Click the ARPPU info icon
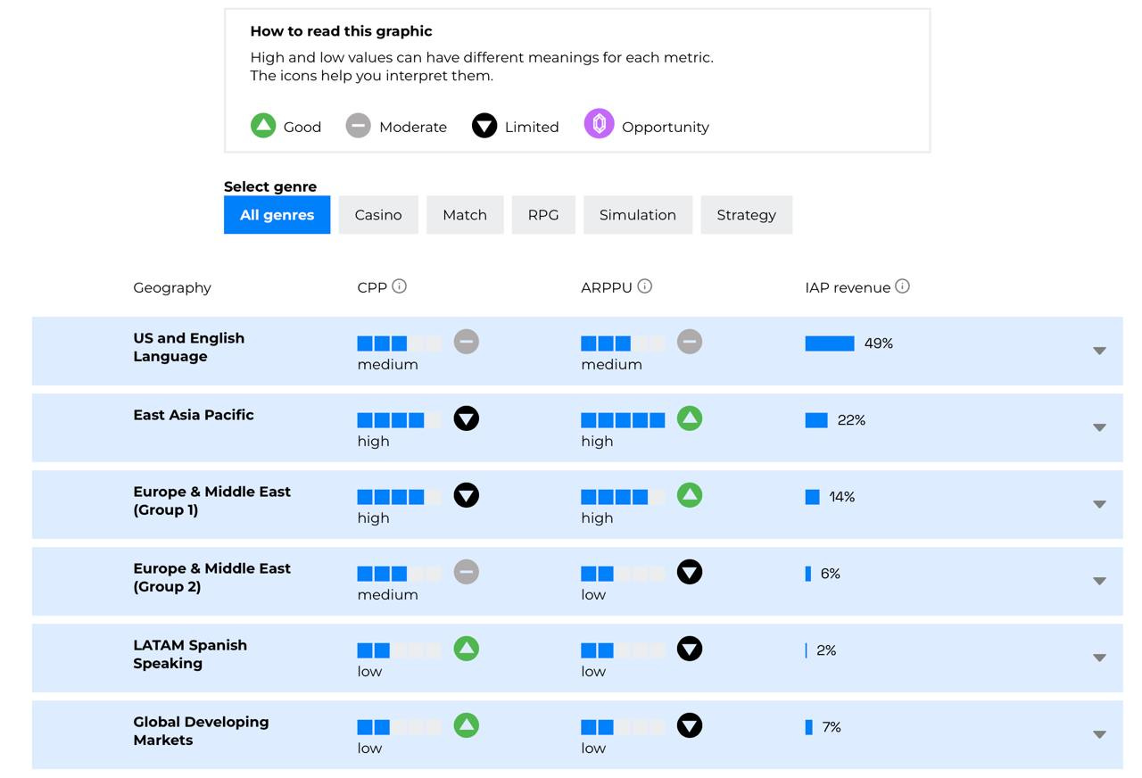 click(x=645, y=286)
